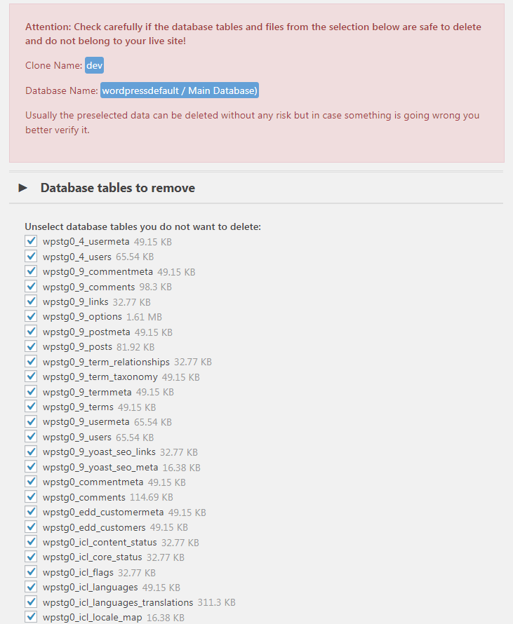
Task: Click the wordpressdefault database name label
Action: point(180,90)
